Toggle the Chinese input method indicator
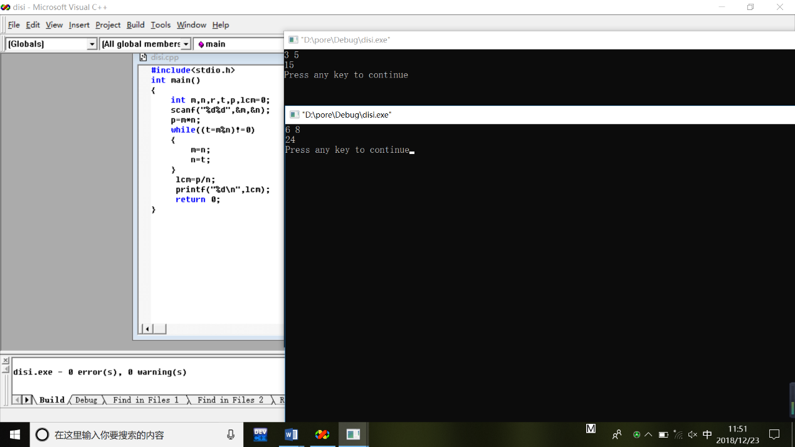 tap(707, 434)
